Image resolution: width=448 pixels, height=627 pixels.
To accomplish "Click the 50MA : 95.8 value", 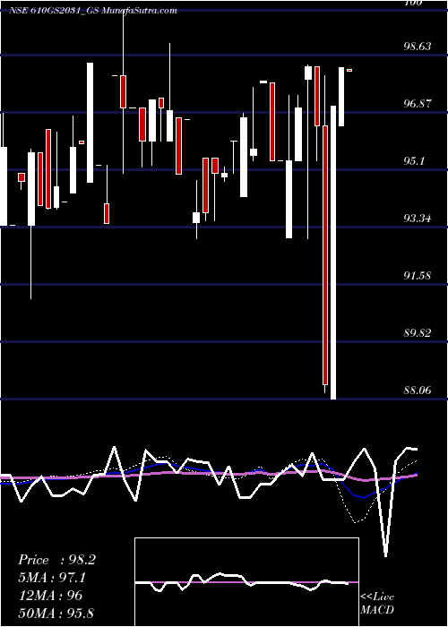I will pyautogui.click(x=56, y=614).
